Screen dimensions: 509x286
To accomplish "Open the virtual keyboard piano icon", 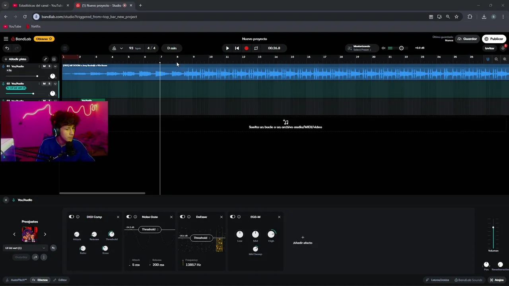I will click(x=65, y=48).
